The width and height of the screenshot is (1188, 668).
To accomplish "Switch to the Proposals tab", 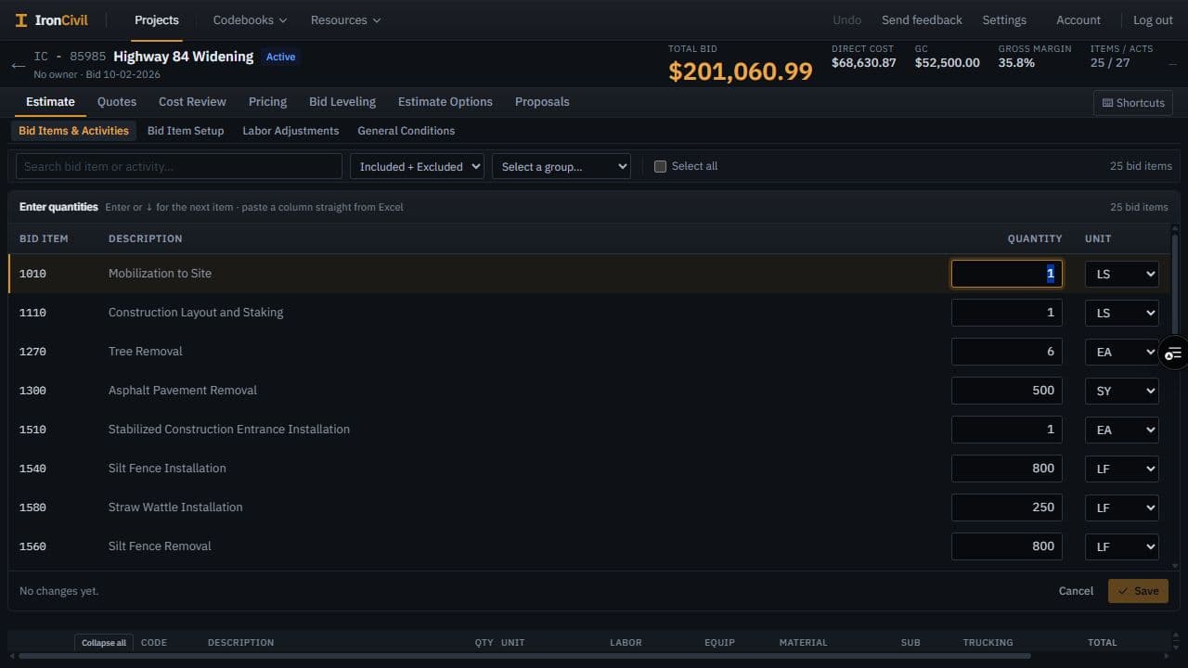I will [x=542, y=102].
